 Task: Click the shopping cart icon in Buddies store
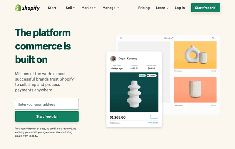[x=213, y=38]
